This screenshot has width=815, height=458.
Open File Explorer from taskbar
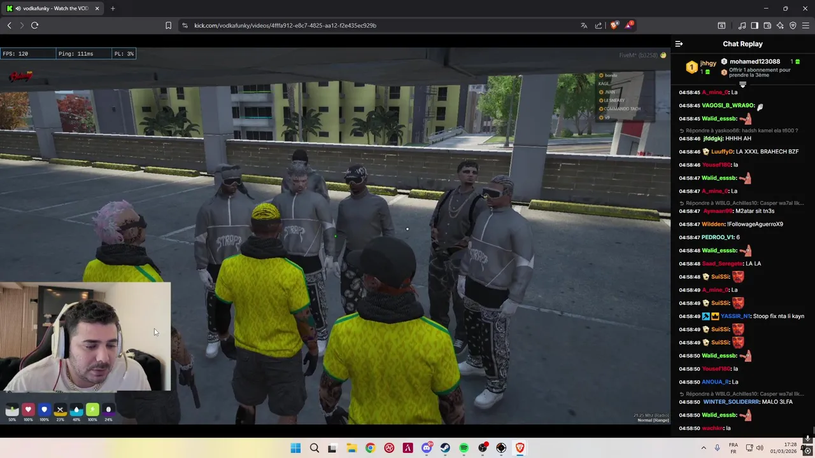351,448
